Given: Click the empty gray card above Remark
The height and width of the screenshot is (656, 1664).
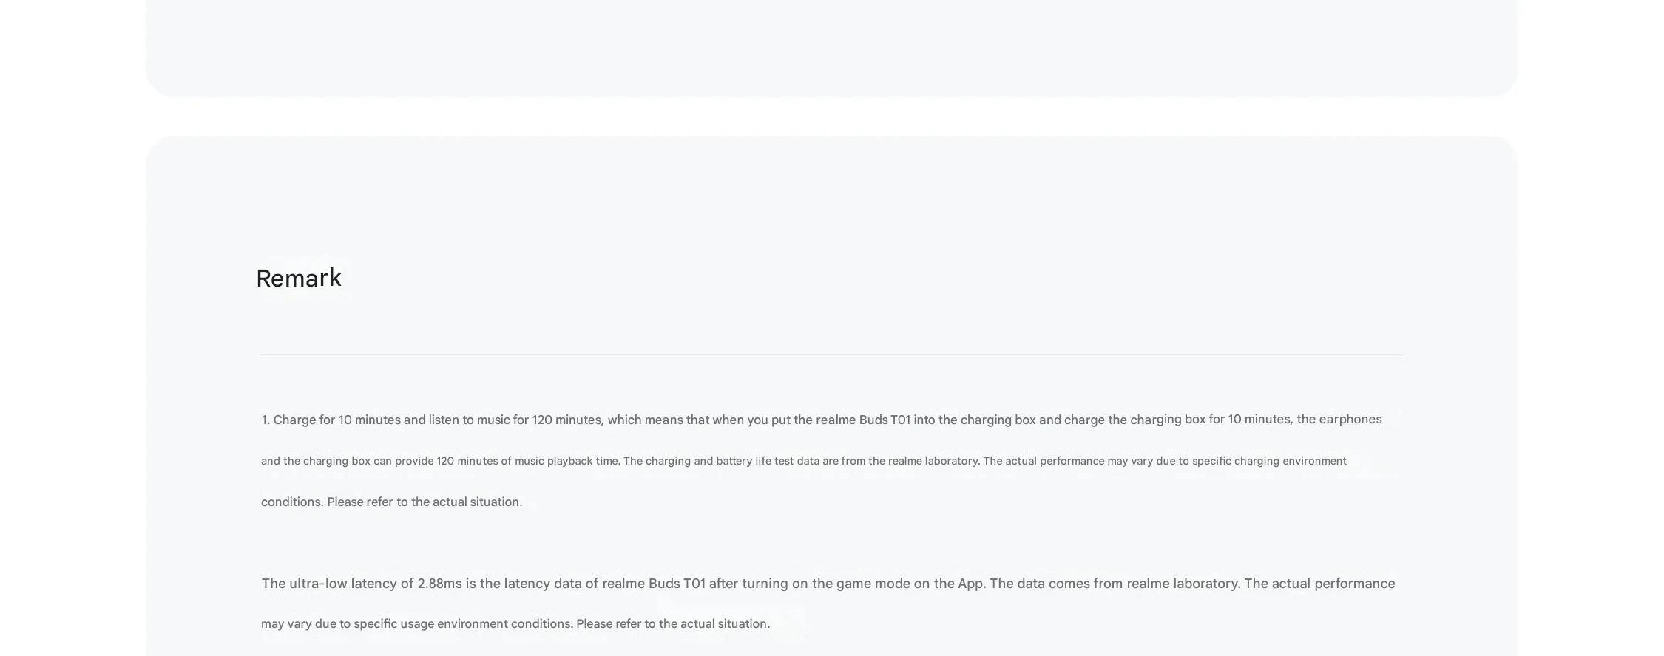Looking at the screenshot, I should 831,44.
